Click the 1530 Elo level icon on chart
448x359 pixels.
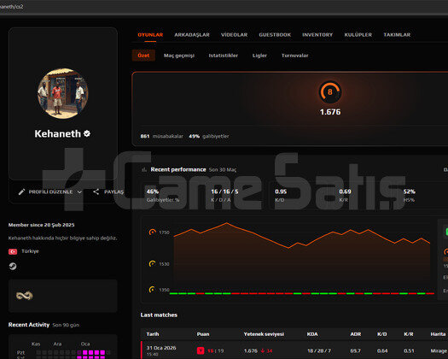(153, 263)
